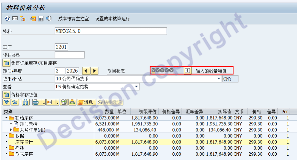Open the master data display icon
297x160 pixels.
15,19
